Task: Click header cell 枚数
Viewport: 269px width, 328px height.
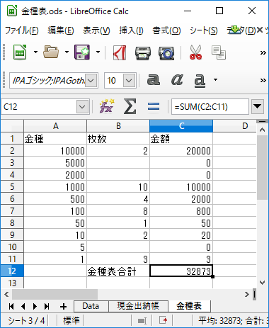Action: (118, 139)
